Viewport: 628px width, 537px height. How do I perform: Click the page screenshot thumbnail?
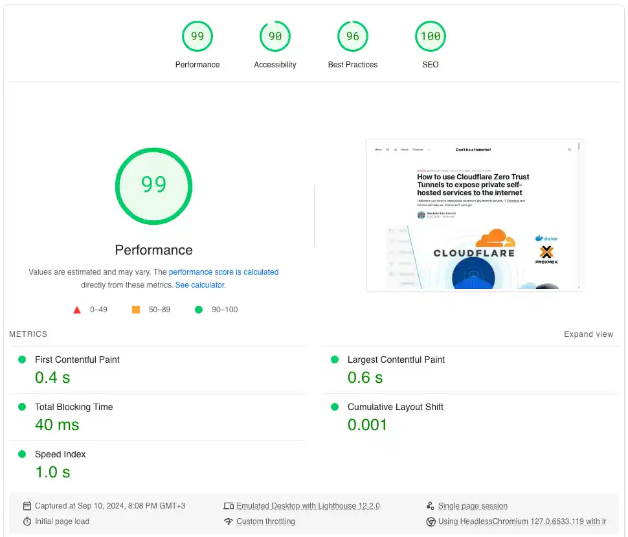coord(475,215)
